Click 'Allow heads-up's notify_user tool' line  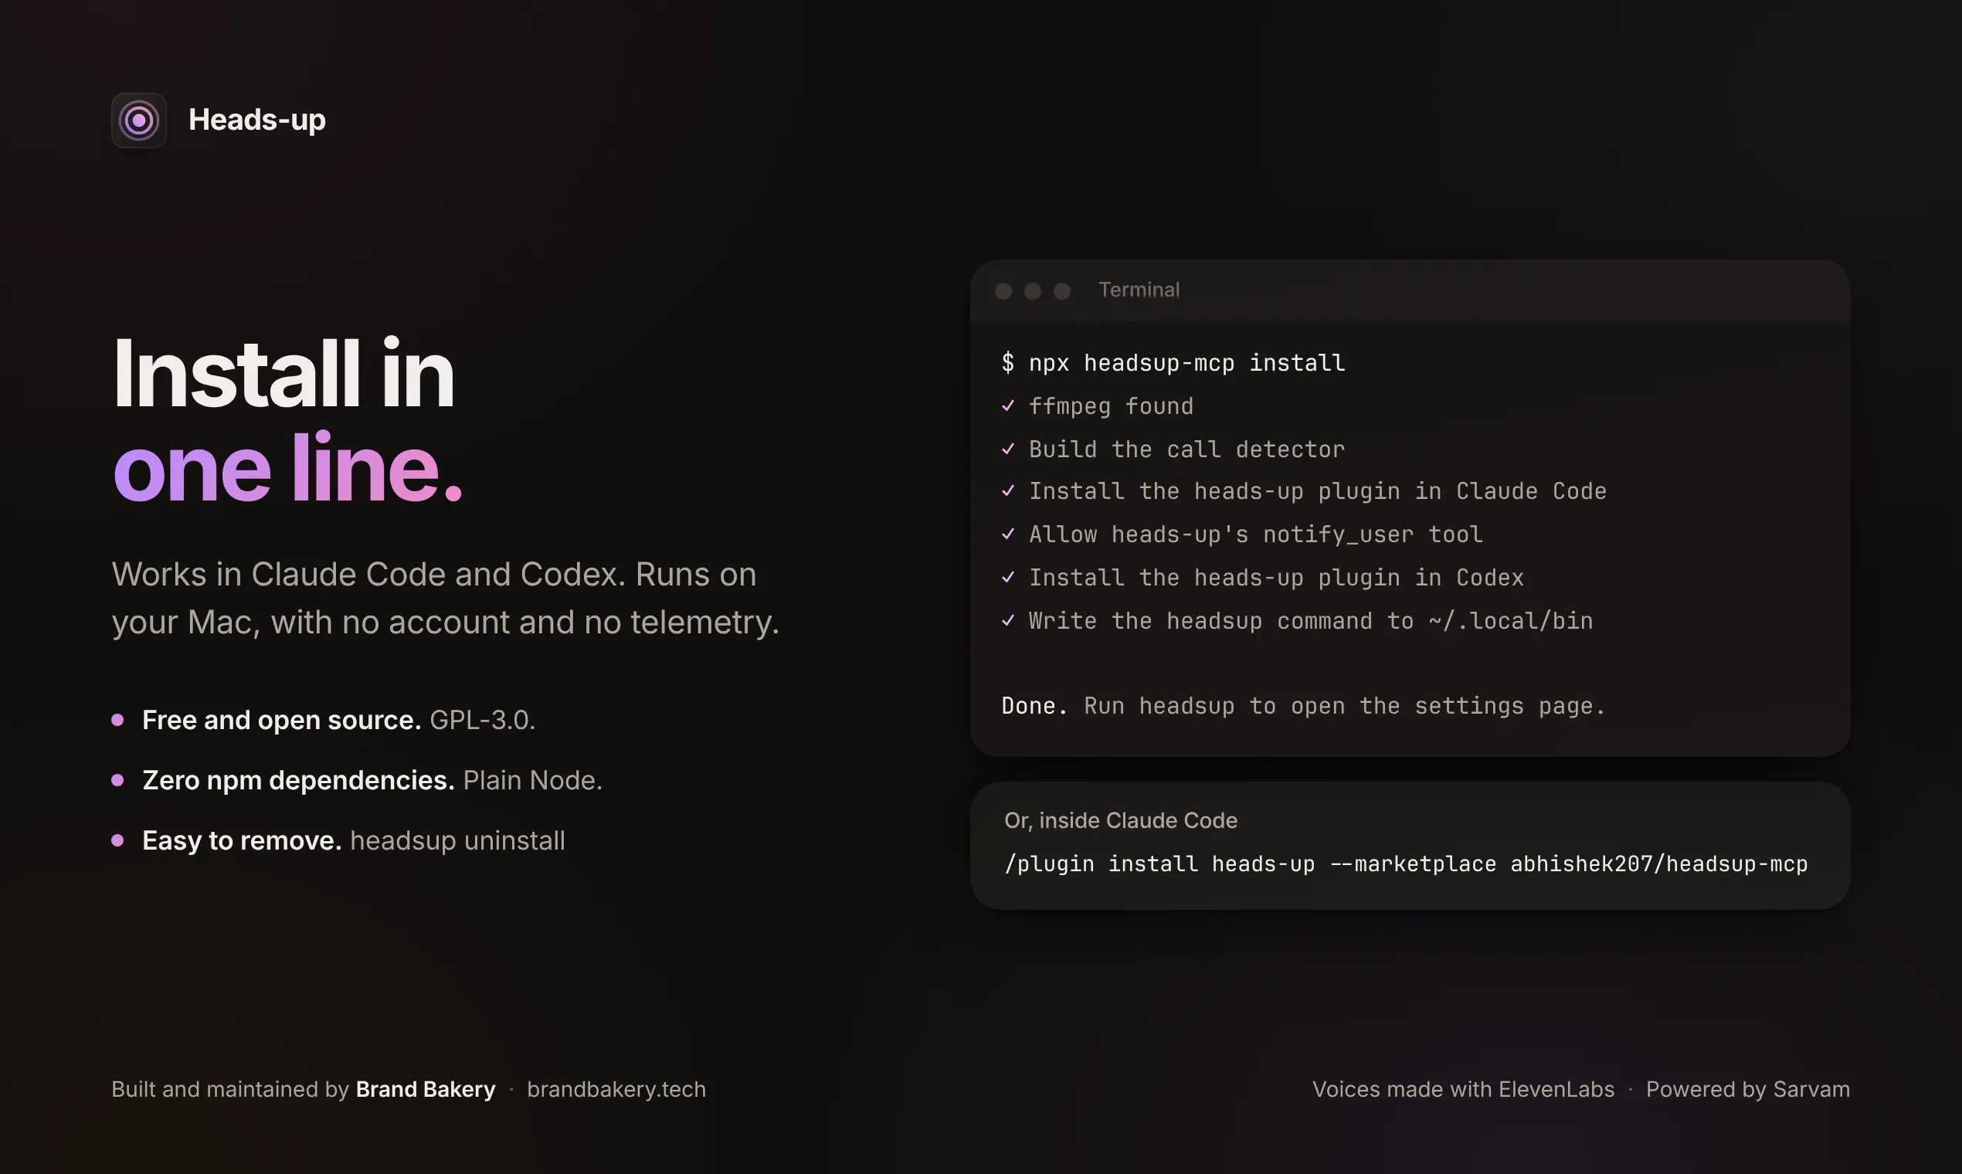coord(1255,534)
